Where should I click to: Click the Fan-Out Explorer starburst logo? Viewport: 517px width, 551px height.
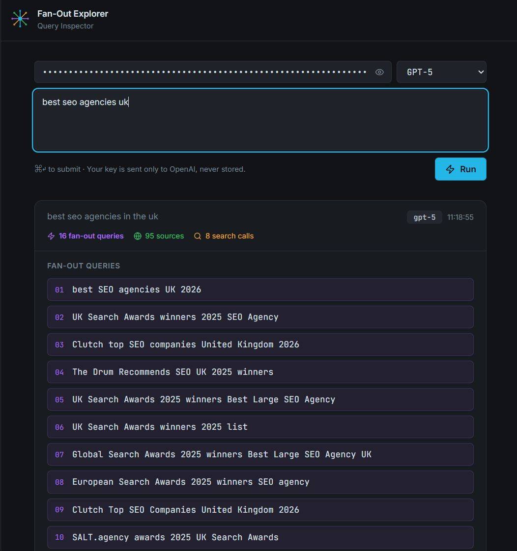click(x=20, y=19)
